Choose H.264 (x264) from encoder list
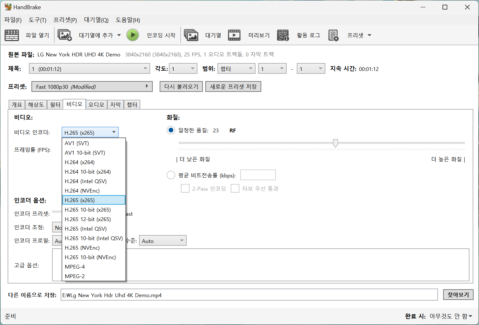The image size is (479, 325). 94,162
